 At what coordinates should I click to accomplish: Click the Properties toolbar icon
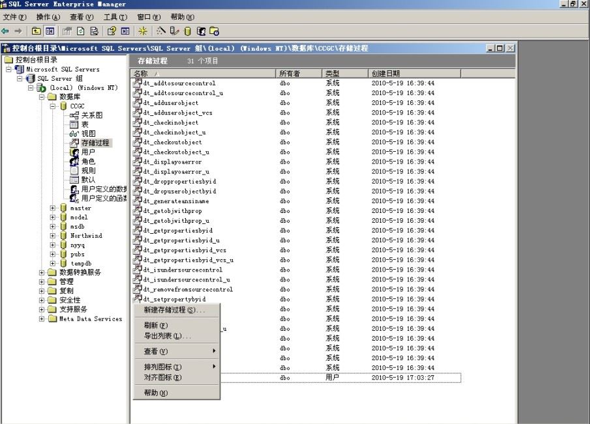pyautogui.click(x=67, y=31)
